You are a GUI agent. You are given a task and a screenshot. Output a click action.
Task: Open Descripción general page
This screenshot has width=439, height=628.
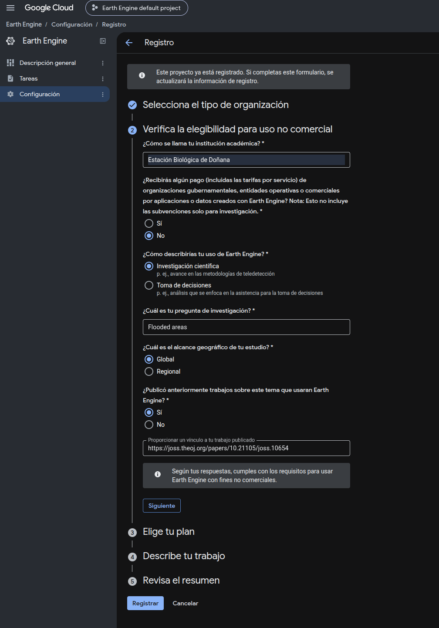[47, 63]
